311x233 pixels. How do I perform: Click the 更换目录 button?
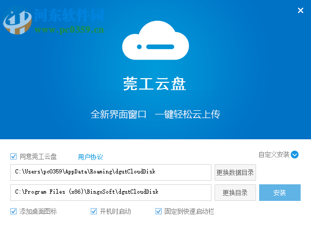coord(235,193)
